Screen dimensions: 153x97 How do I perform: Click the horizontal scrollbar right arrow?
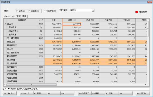pyautogui.click(x=146, y=85)
